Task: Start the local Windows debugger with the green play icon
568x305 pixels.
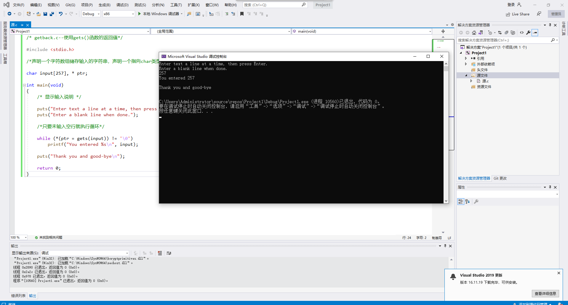Action: click(139, 14)
